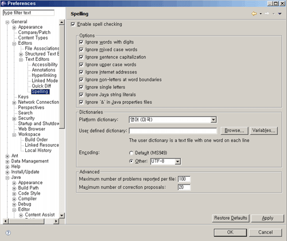The width and height of the screenshot is (287, 241).
Task: Toggle Ignore single letters
Action: pyautogui.click(x=81, y=87)
